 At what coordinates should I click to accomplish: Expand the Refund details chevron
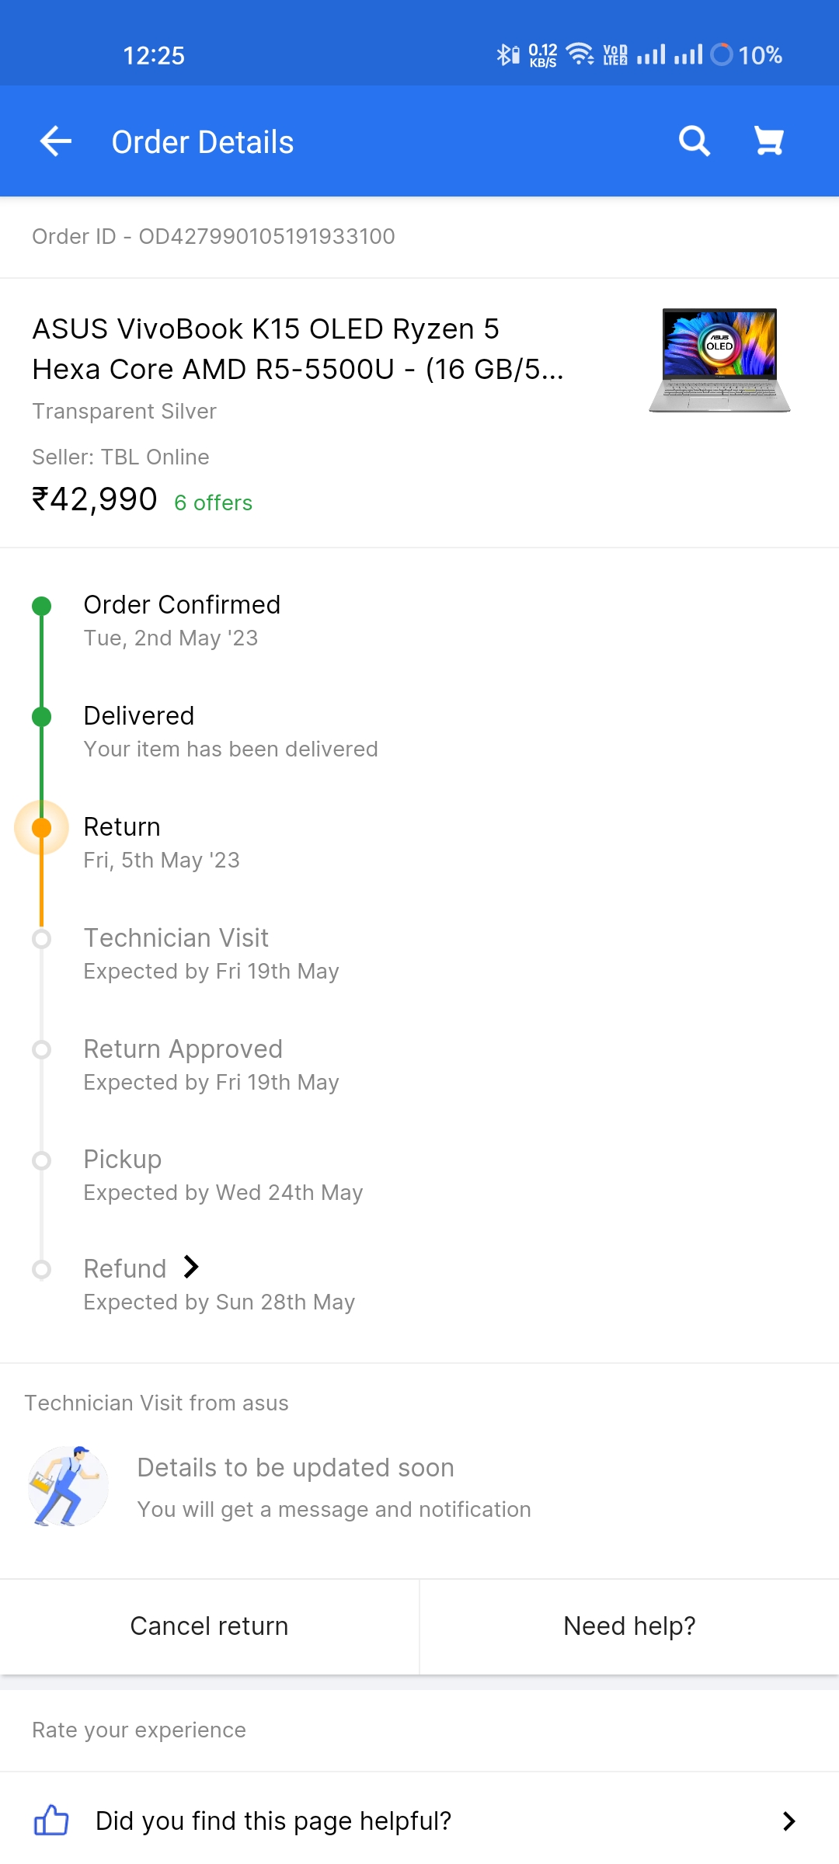coord(192,1268)
